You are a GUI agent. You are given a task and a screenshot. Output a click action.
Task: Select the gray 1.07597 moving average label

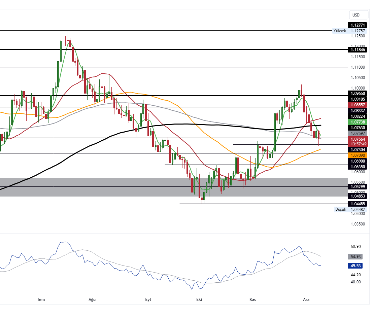[x=358, y=134]
